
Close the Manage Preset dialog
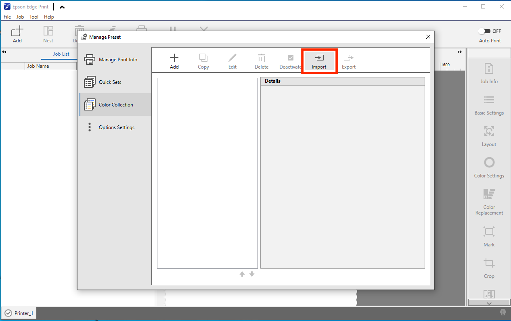pyautogui.click(x=428, y=37)
